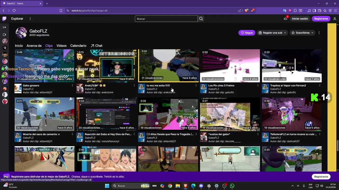Open 'Trapitos al Vapor con Fernan2' thumbnail

point(292,65)
